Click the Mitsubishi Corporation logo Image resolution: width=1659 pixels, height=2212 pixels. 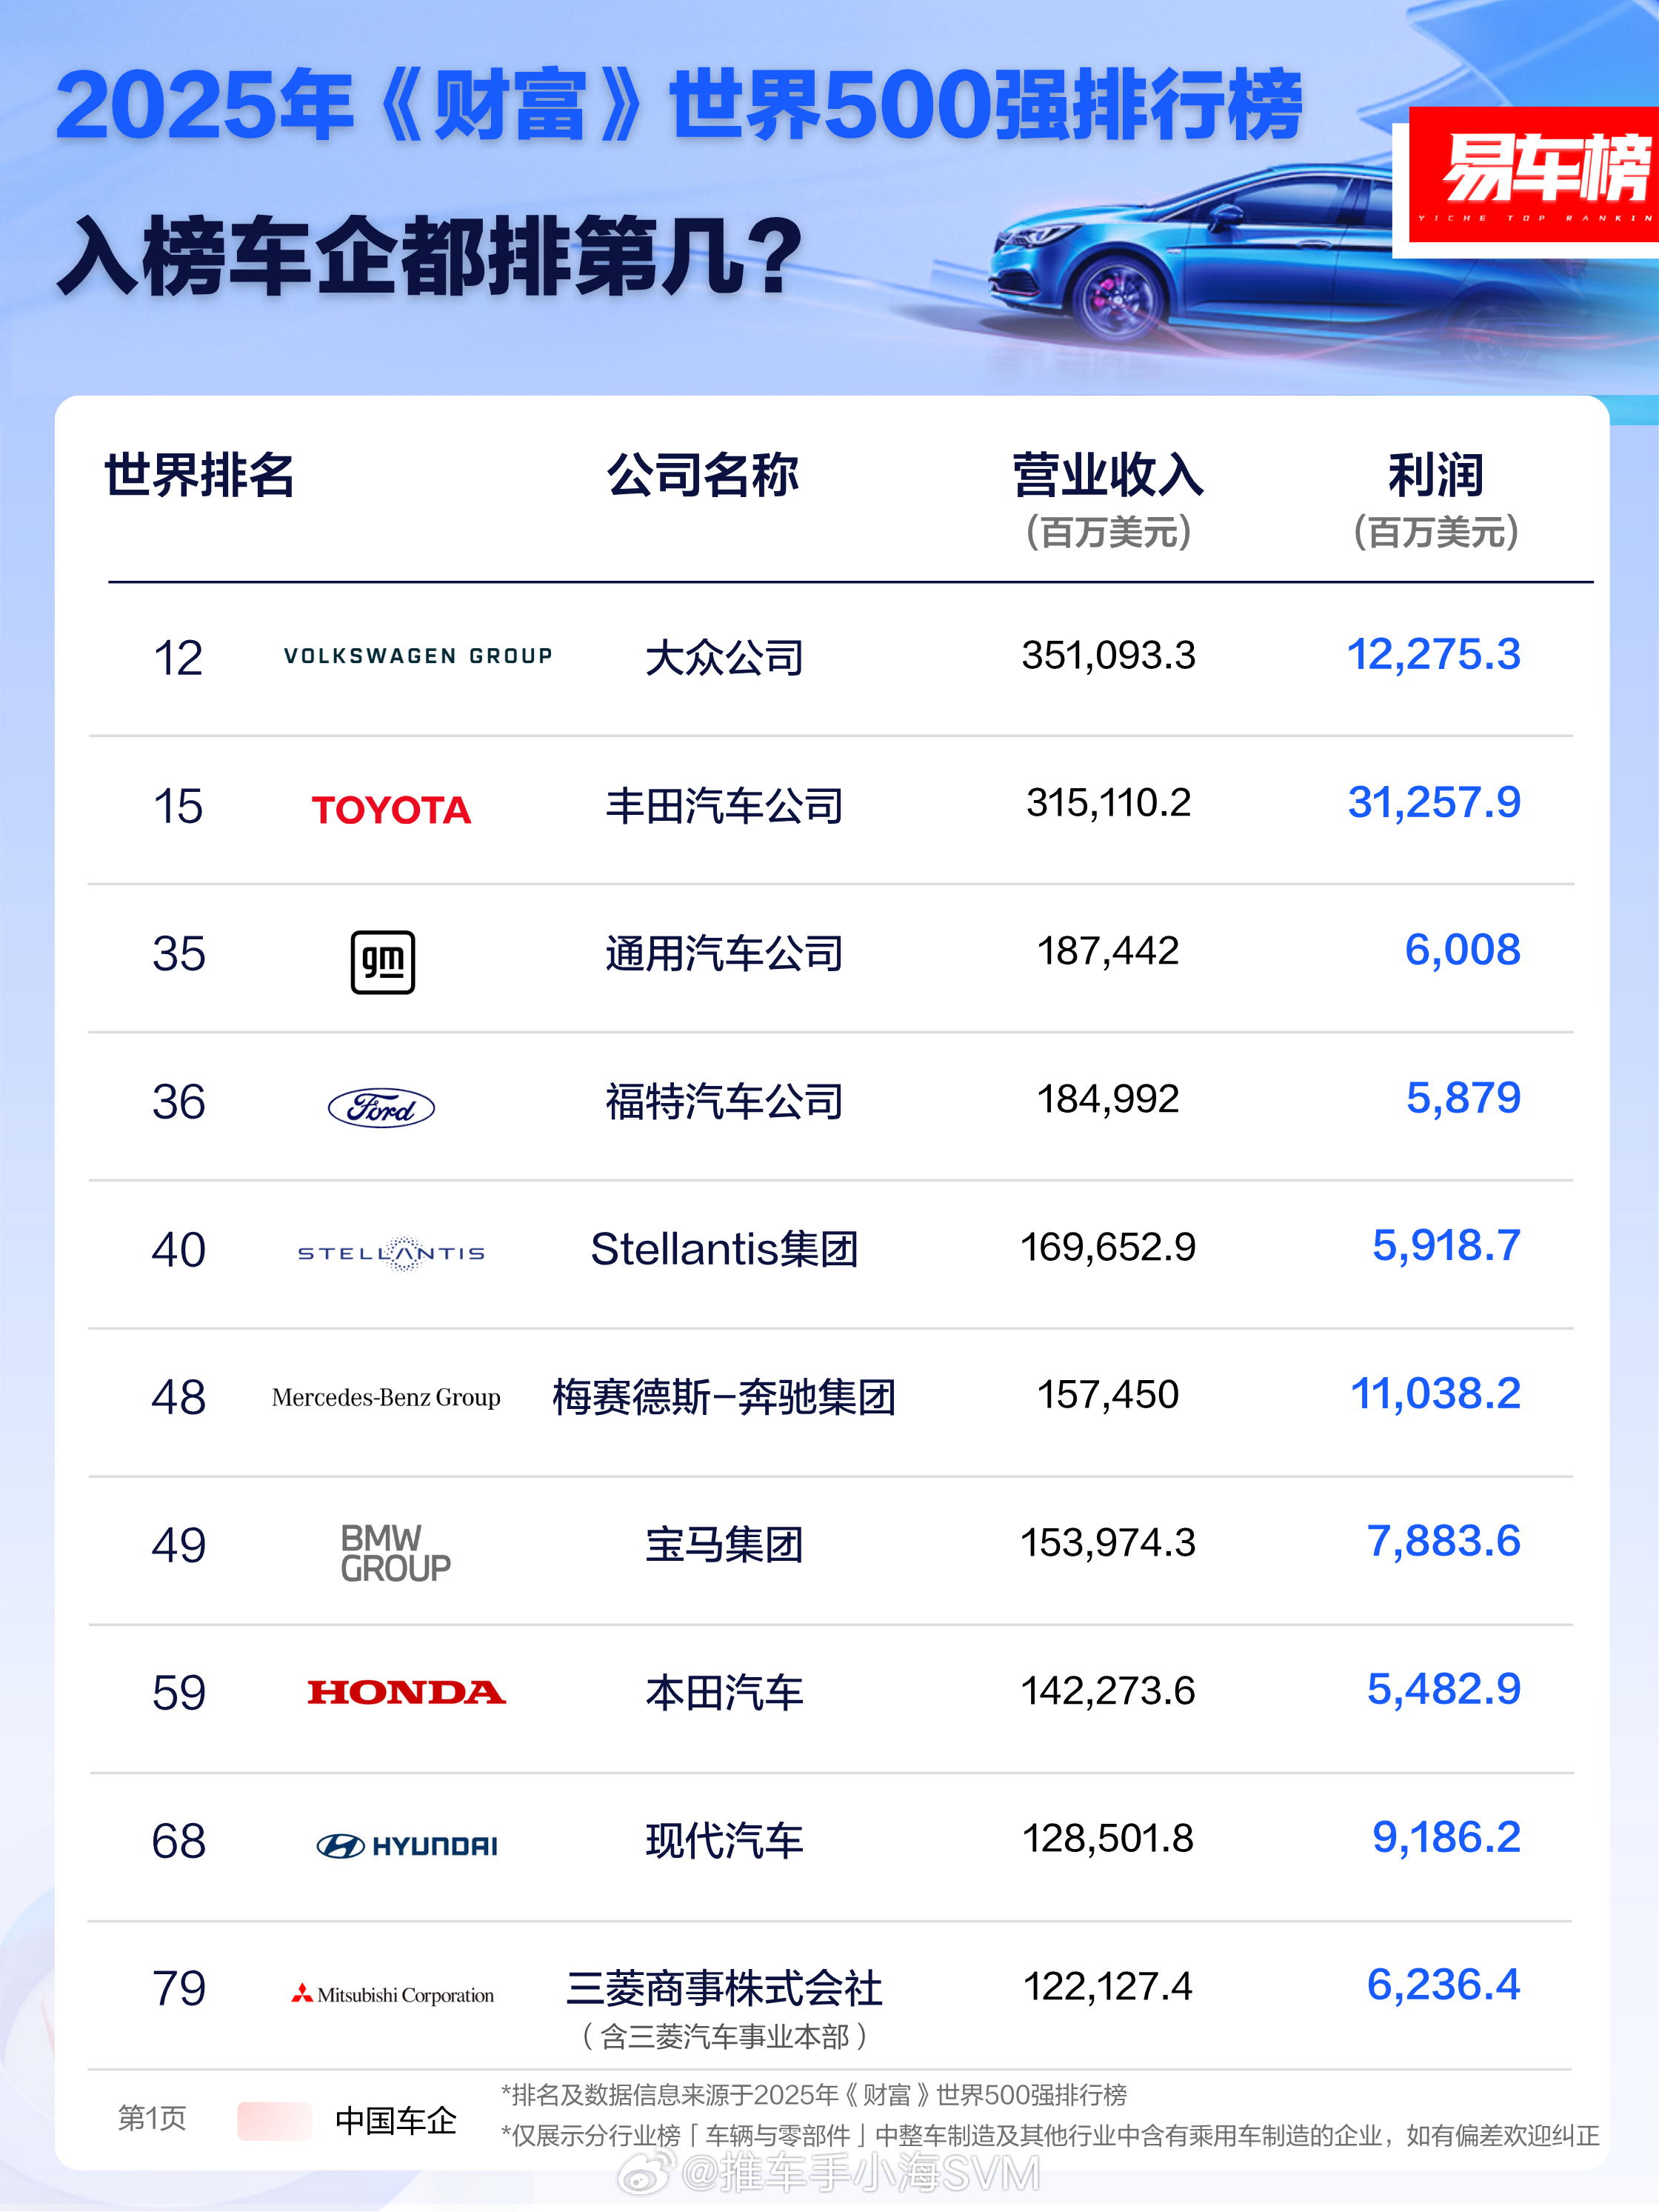point(392,1995)
